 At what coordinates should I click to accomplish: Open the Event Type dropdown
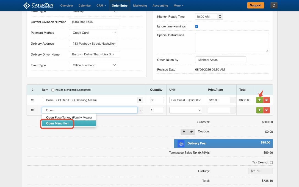click(93, 65)
